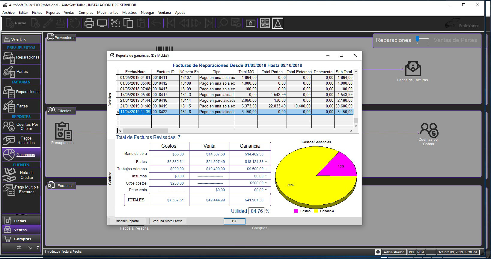Open Fichas section in sidebar

(21, 221)
